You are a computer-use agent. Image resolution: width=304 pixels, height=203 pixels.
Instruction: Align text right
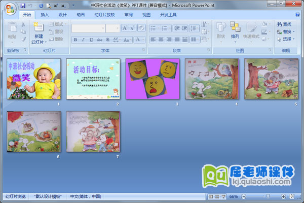click(x=169, y=40)
